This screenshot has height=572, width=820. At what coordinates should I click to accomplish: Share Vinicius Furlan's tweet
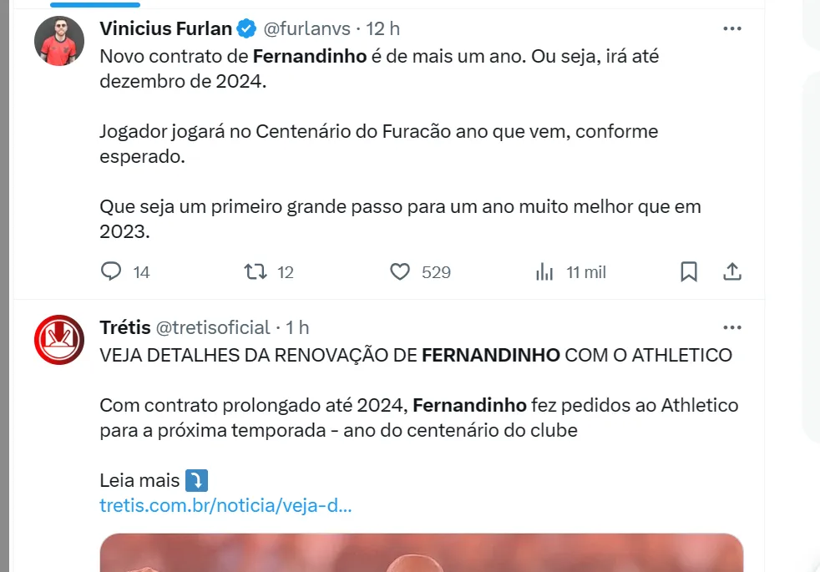click(x=731, y=272)
